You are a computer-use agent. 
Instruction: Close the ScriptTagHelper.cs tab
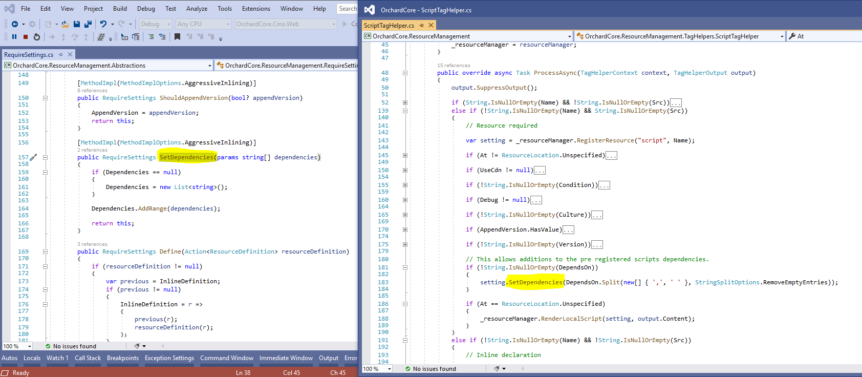(431, 25)
